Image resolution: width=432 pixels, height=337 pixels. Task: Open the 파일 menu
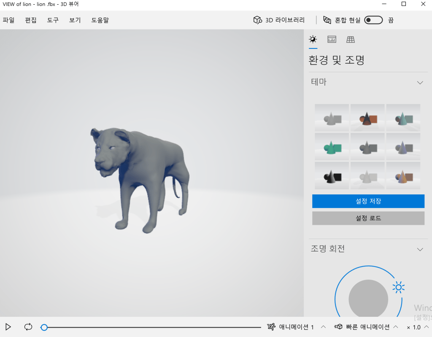pos(8,20)
